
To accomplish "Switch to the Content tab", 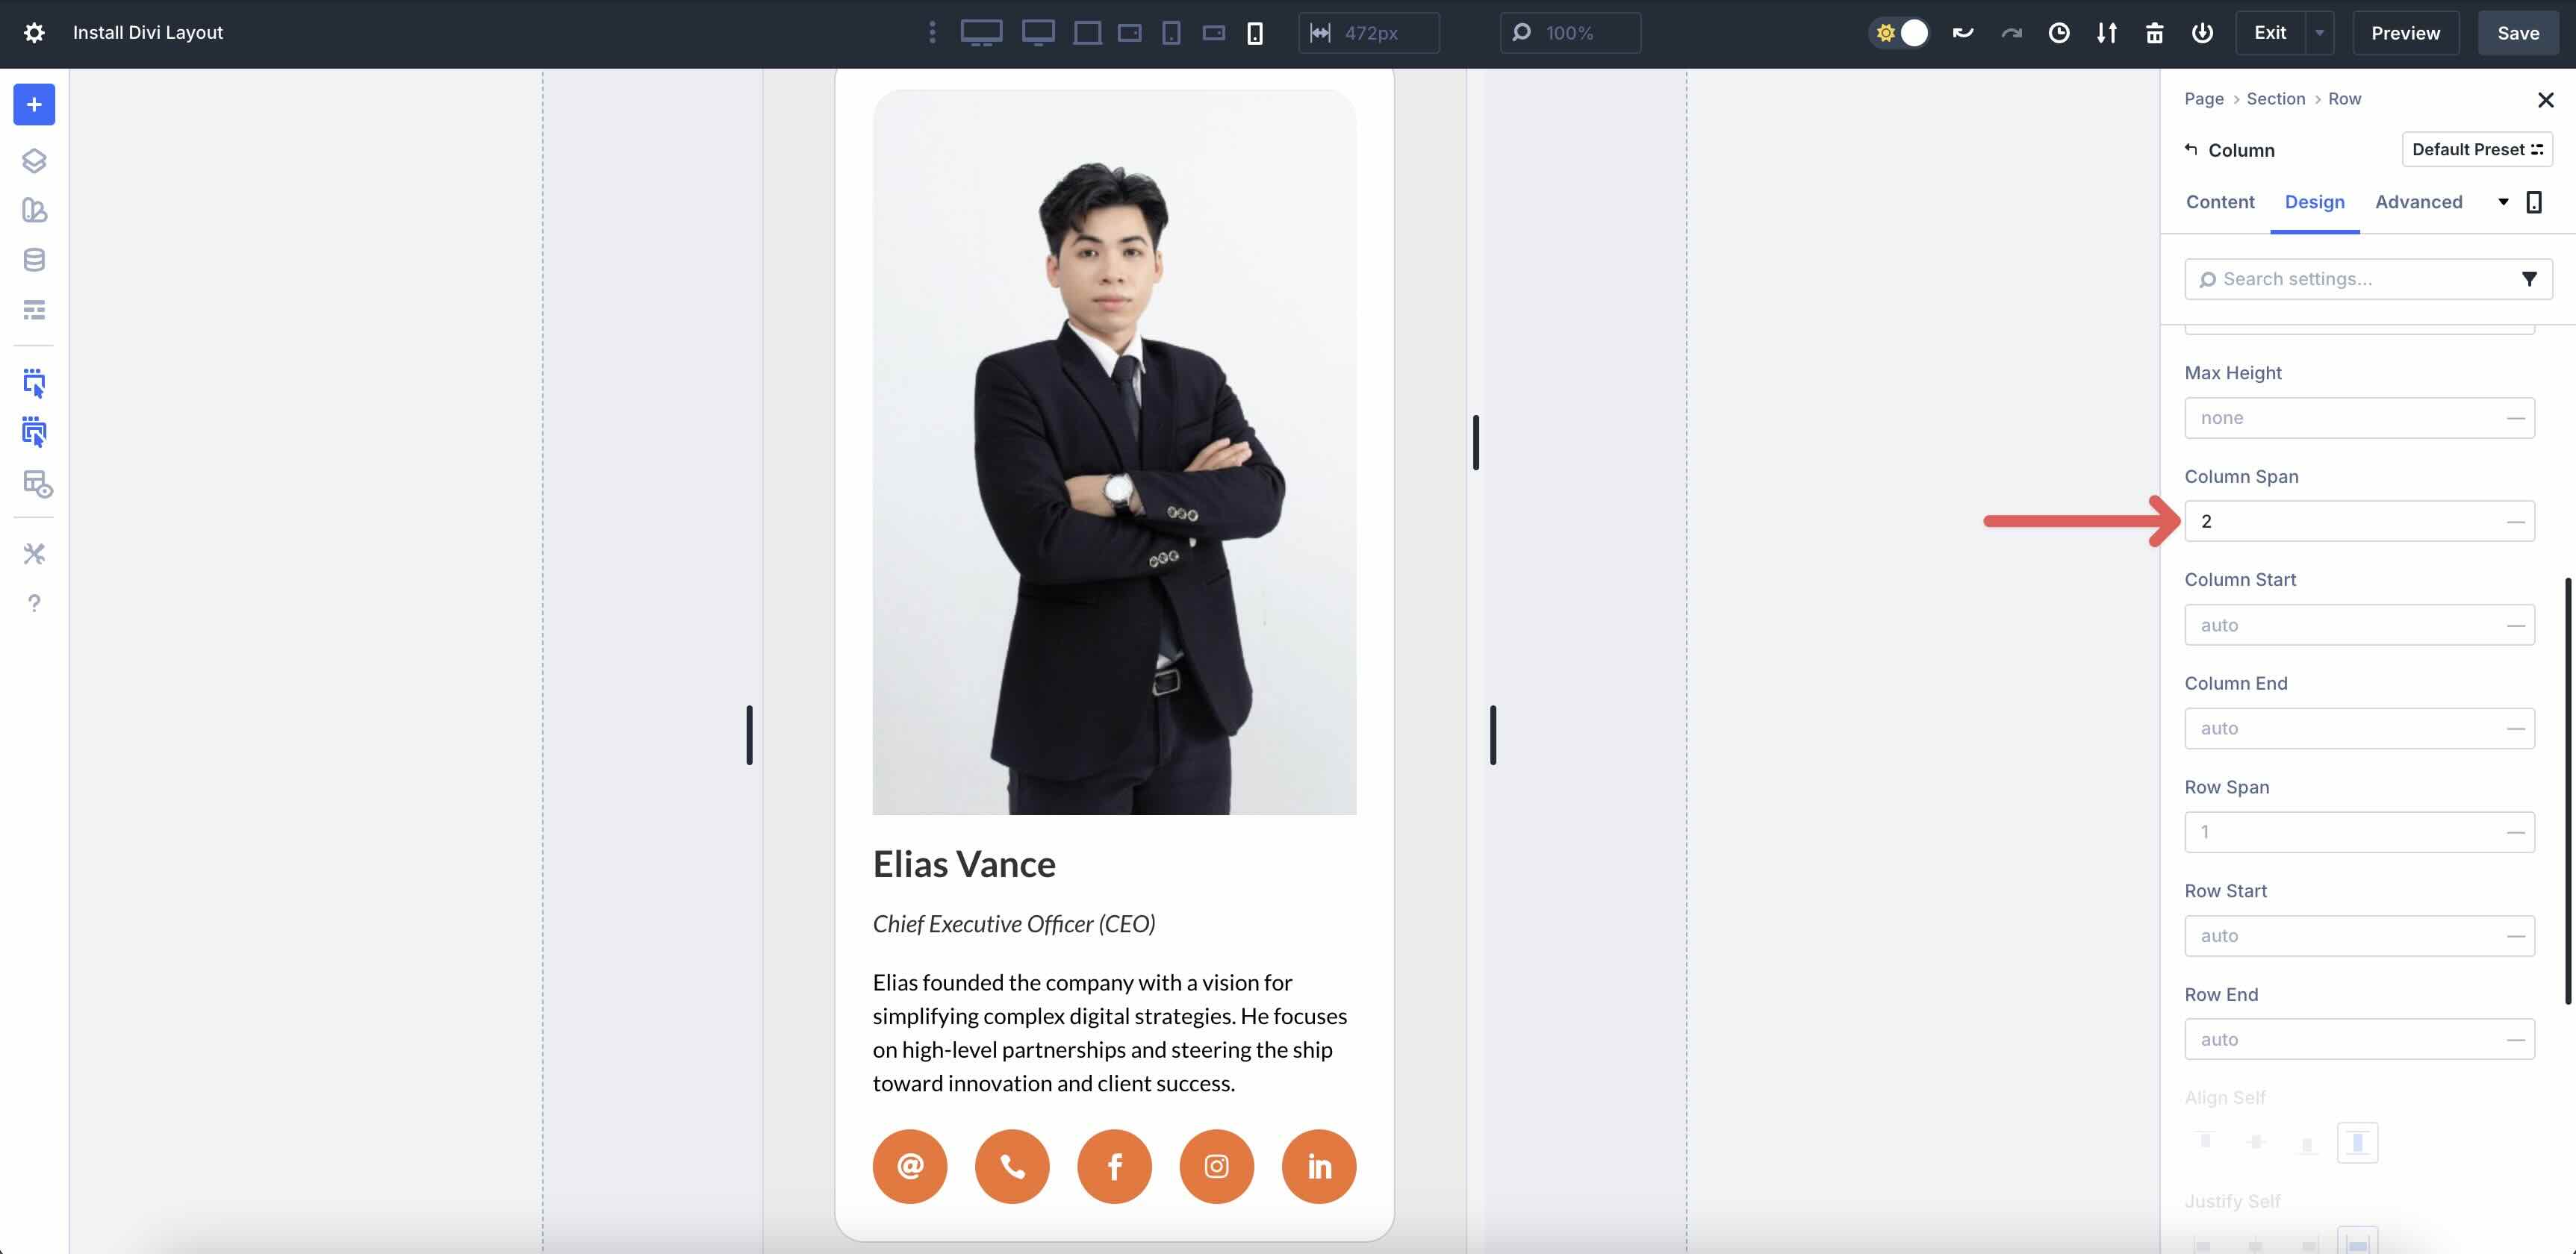I will [2220, 201].
